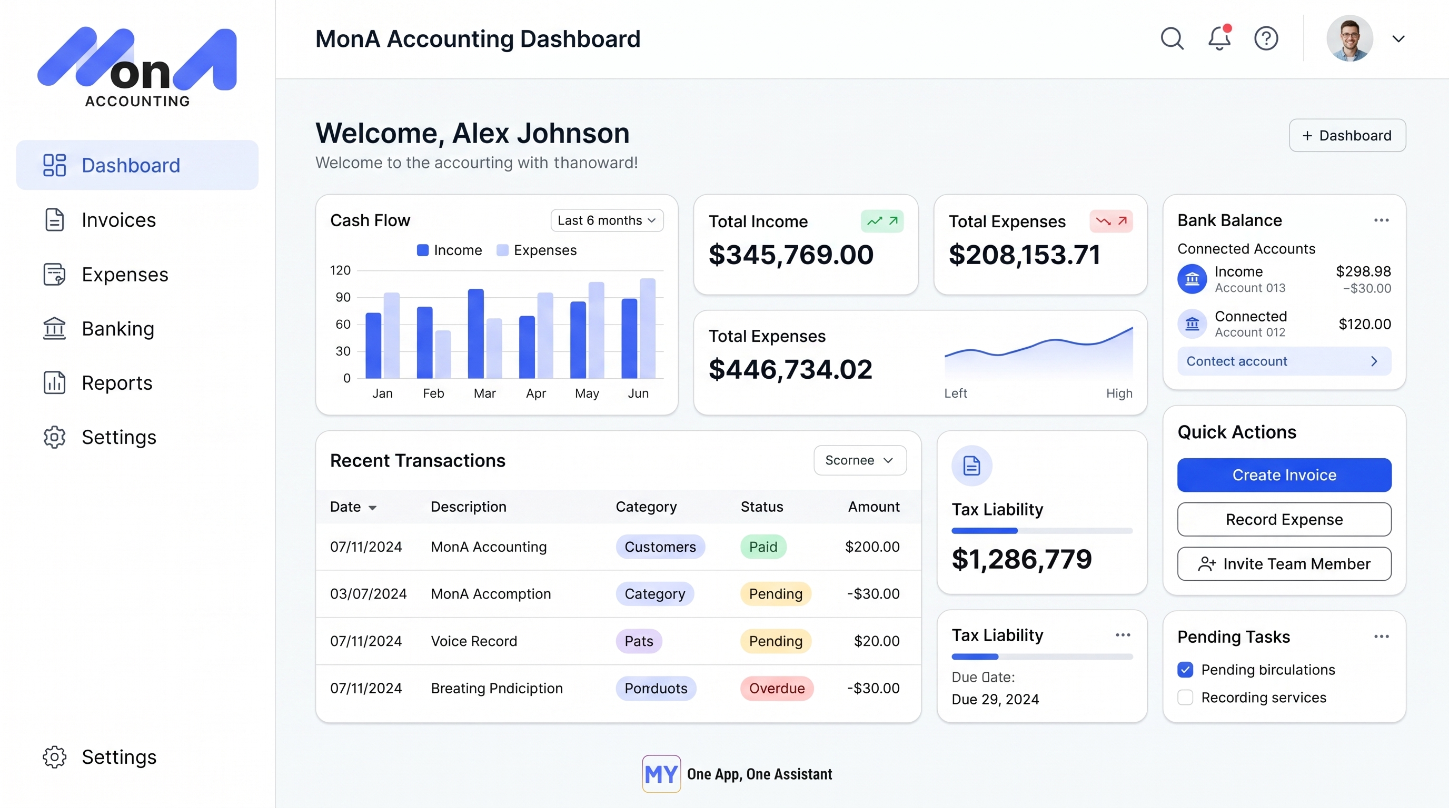Click the + Dashboard button
Image resolution: width=1449 pixels, height=808 pixels.
click(1347, 135)
